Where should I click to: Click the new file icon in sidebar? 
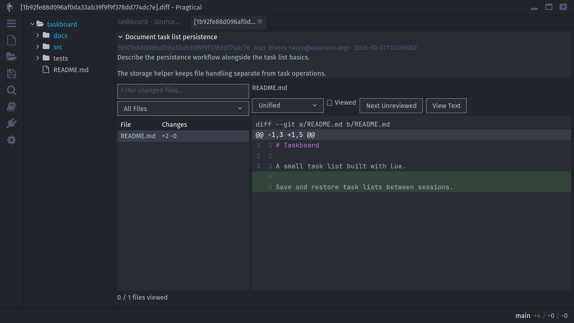click(11, 40)
